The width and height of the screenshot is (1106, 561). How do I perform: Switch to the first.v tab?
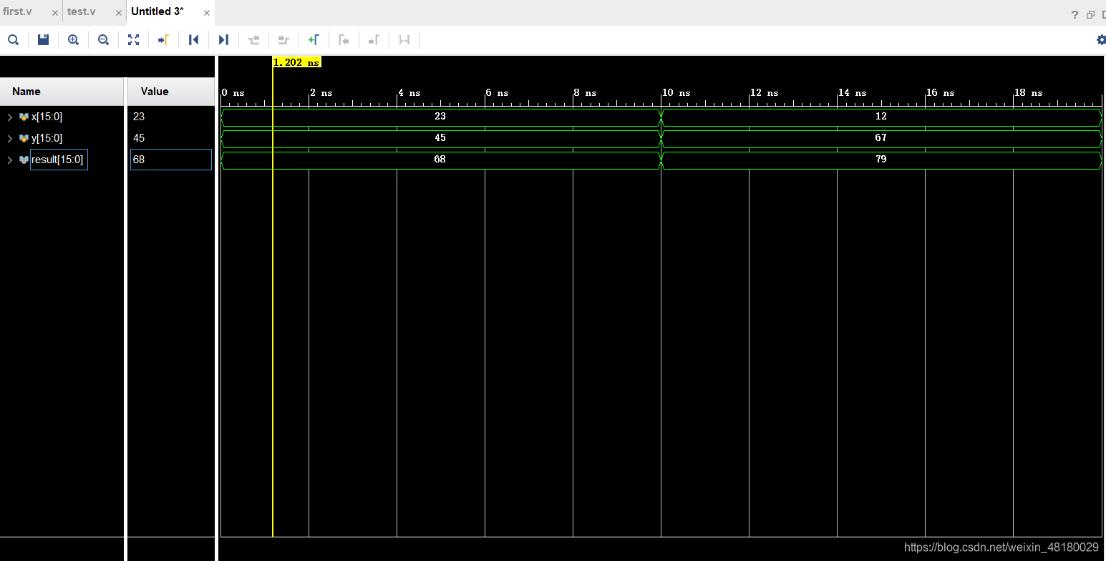18,12
